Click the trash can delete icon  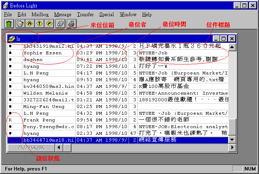click(x=9, y=24)
